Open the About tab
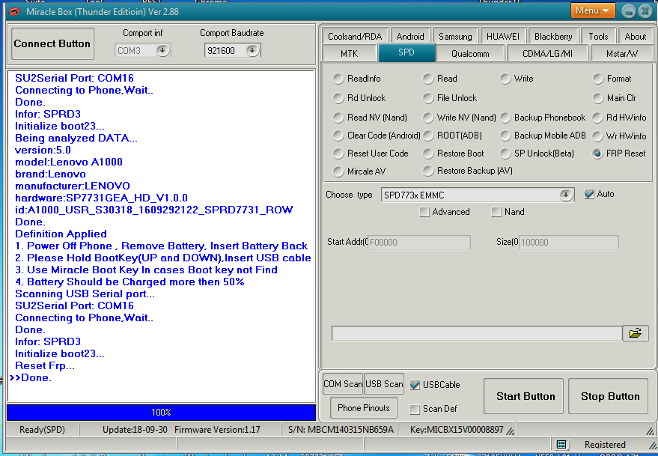 [636, 36]
